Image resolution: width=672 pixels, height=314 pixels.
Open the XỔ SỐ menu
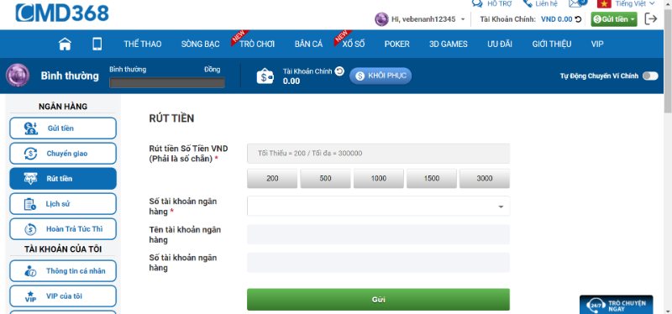coord(354,44)
